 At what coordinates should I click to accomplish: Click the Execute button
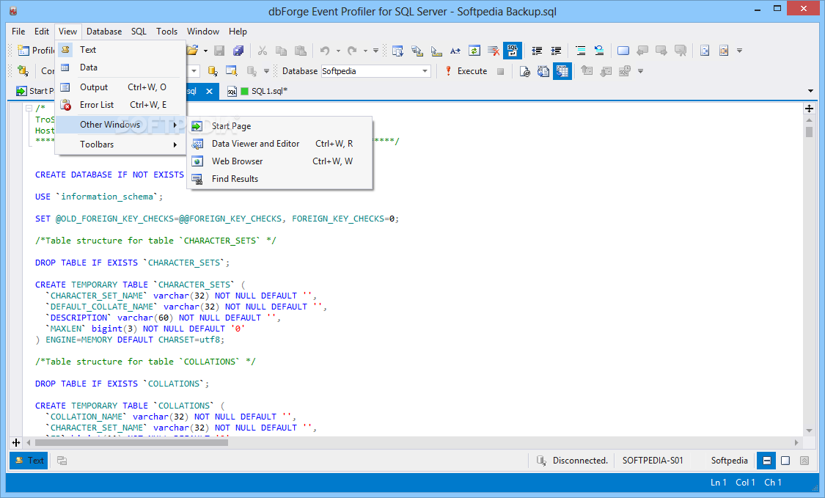[466, 71]
